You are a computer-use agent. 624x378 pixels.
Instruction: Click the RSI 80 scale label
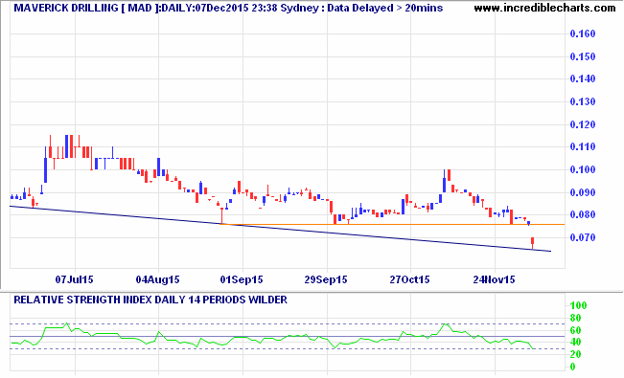[575, 318]
